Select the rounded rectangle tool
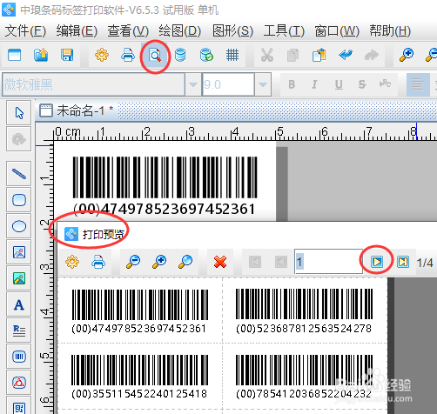Image resolution: width=437 pixels, height=414 pixels. pos(19,200)
